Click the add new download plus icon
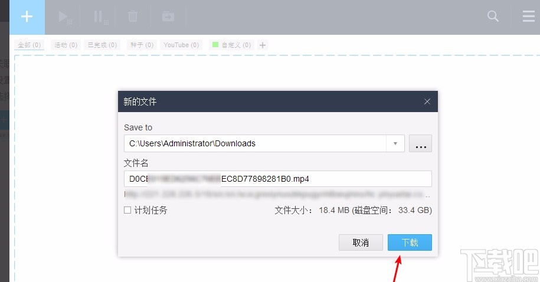Image resolution: width=540 pixels, height=282 pixels. click(x=27, y=17)
